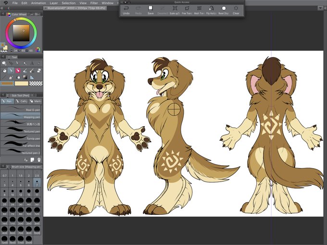Select the transparent checkered color swatch
The height and width of the screenshot is (245, 327).
36,84
